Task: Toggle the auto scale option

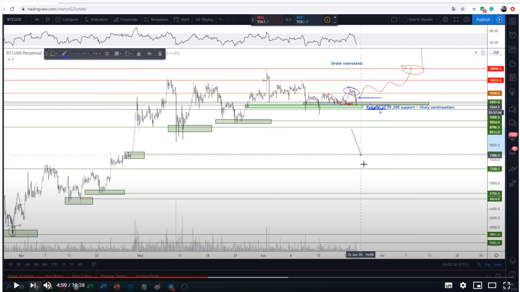Action: point(498,264)
